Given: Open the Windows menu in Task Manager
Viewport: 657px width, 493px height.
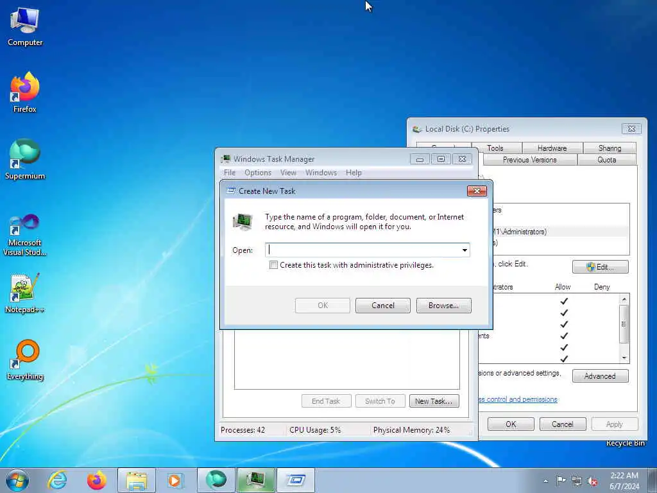Looking at the screenshot, I should (321, 173).
